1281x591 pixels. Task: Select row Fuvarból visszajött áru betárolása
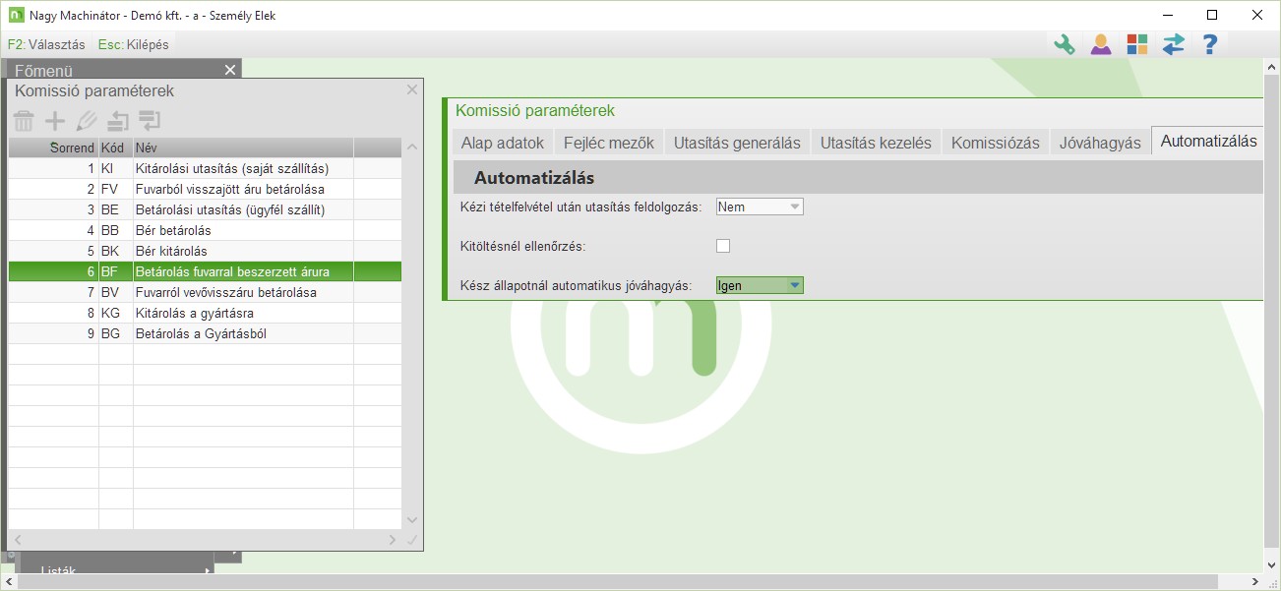(206, 189)
